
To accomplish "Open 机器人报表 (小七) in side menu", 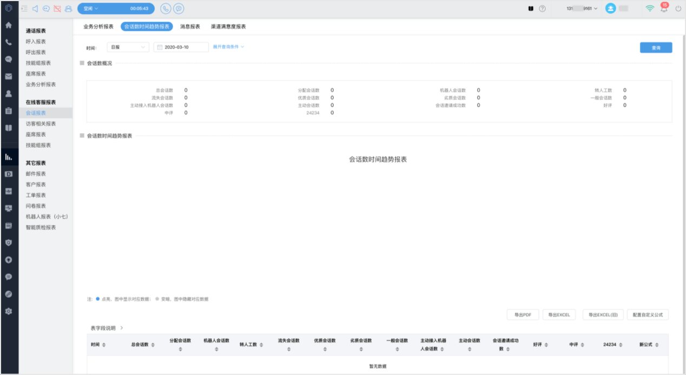I will [47, 217].
